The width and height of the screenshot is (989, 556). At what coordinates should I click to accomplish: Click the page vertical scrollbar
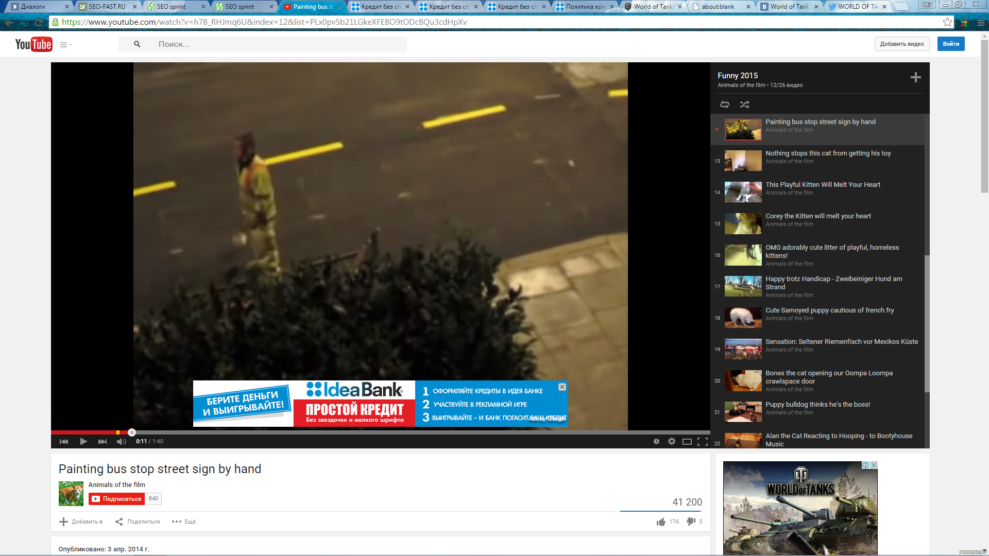click(984, 116)
